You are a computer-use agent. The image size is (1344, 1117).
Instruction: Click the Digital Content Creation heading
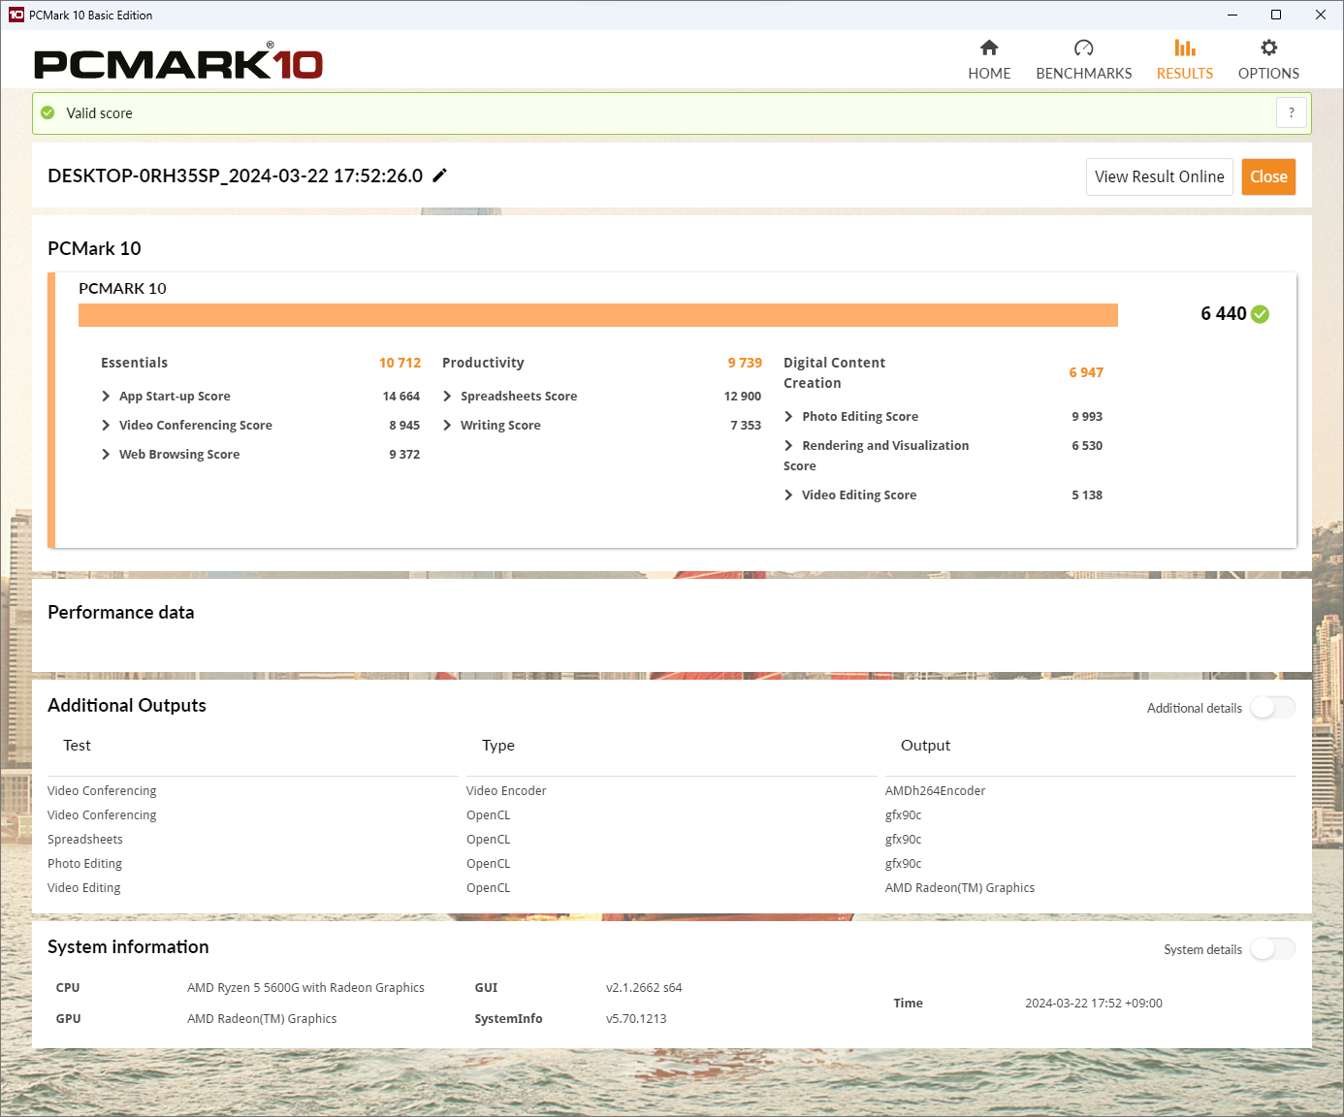[x=834, y=372]
